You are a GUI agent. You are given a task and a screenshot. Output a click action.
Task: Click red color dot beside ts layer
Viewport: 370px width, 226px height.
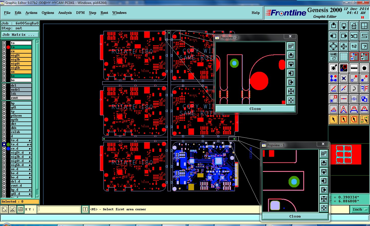8,47
